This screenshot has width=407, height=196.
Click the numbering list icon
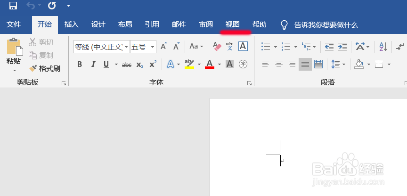point(286,47)
